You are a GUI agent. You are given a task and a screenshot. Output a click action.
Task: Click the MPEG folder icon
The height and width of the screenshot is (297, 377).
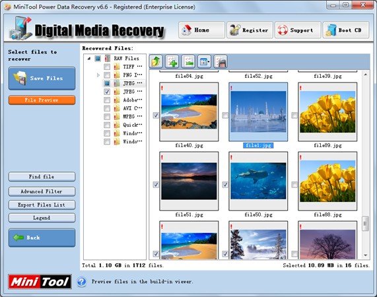pos(117,117)
